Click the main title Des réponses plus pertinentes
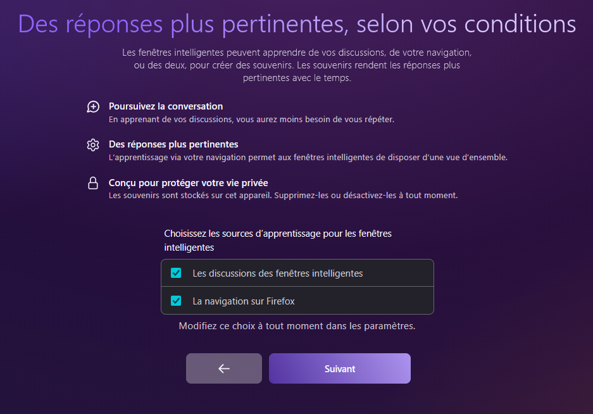593x414 pixels. (181, 24)
